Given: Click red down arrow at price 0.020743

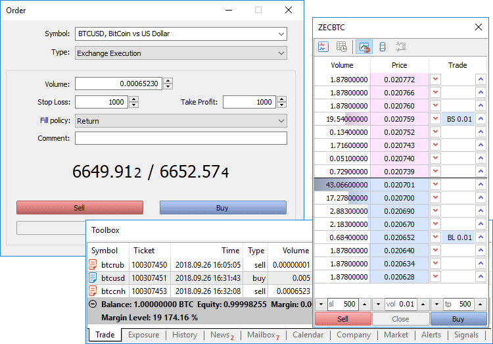Looking at the screenshot, I should pos(435,145).
